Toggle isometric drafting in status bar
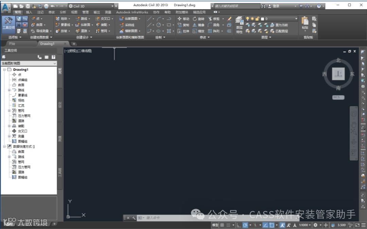The image size is (367, 229). [255, 225]
